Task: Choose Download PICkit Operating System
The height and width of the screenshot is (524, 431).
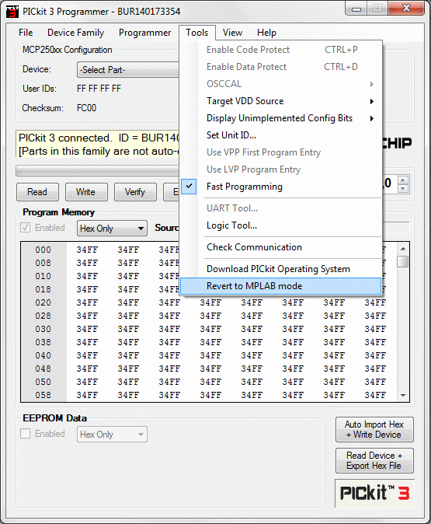Action: 281,269
